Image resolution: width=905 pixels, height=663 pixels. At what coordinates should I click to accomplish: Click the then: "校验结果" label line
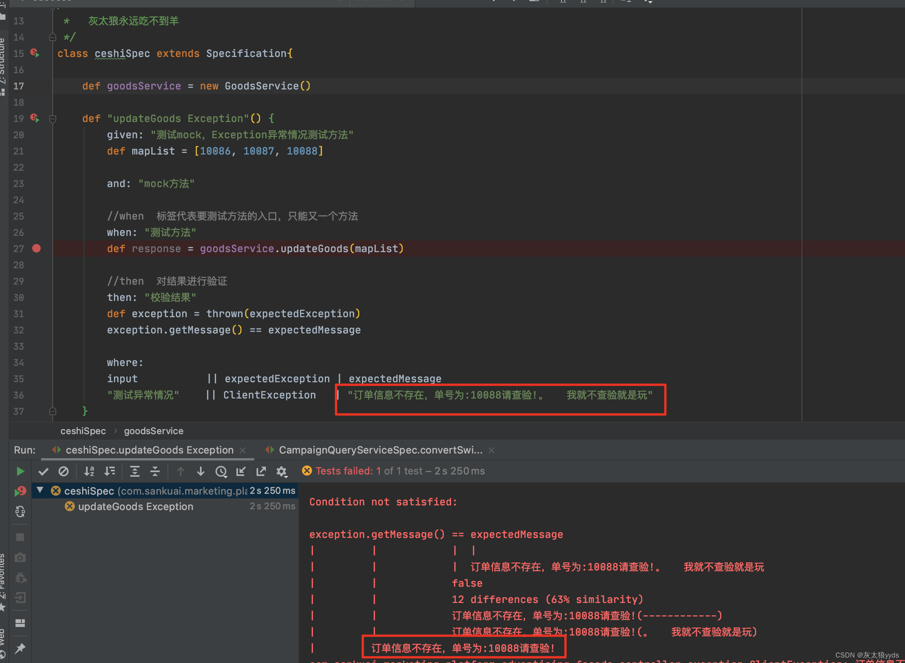(x=152, y=297)
